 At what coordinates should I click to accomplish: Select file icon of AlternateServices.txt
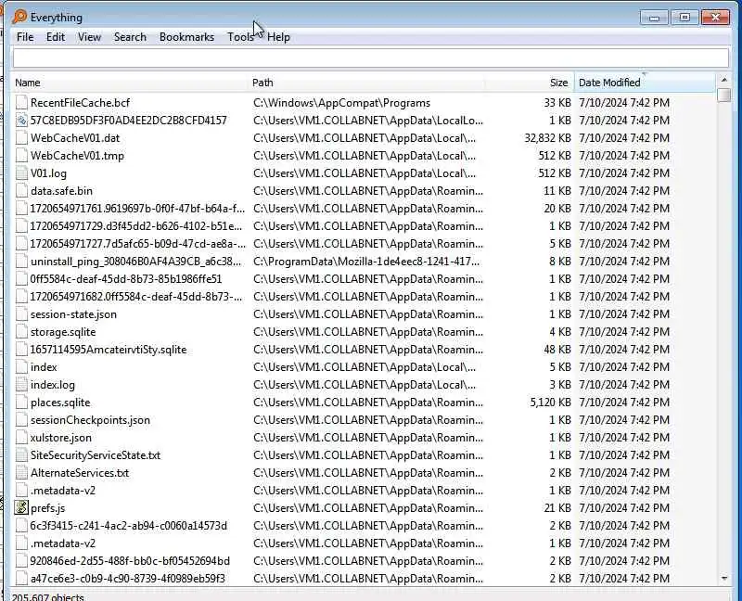pyautogui.click(x=21, y=473)
